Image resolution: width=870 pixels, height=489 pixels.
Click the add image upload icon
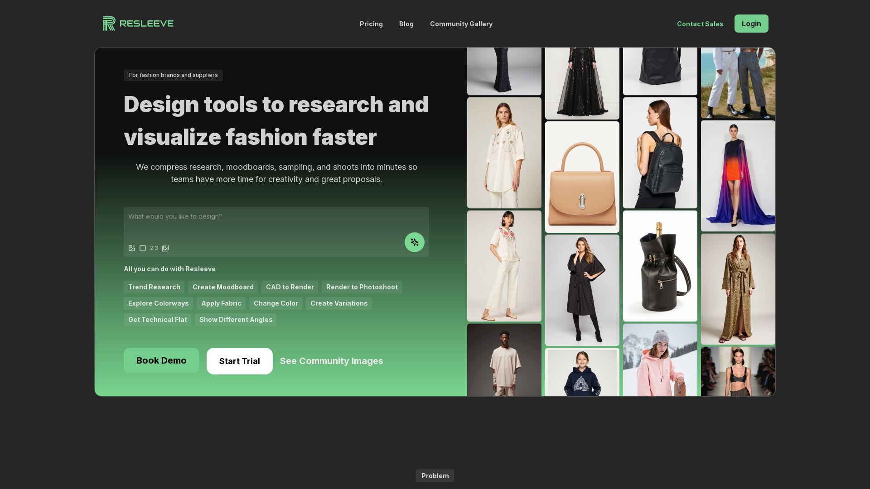pyautogui.click(x=132, y=248)
